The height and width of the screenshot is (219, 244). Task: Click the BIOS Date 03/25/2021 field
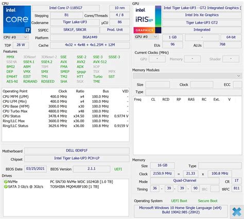coord(36,169)
